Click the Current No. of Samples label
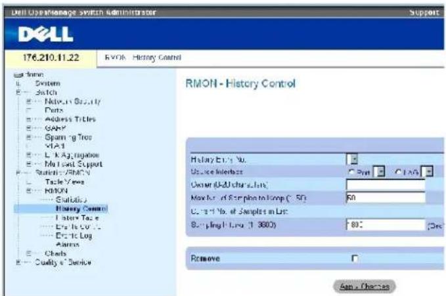The height and width of the screenshot is (296, 446). 240,211
